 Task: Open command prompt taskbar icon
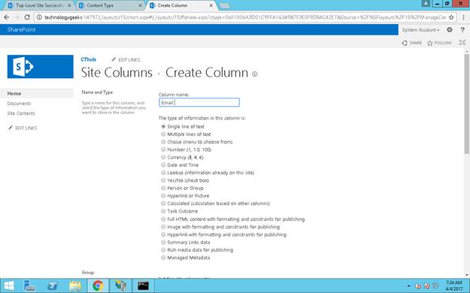[143, 285]
